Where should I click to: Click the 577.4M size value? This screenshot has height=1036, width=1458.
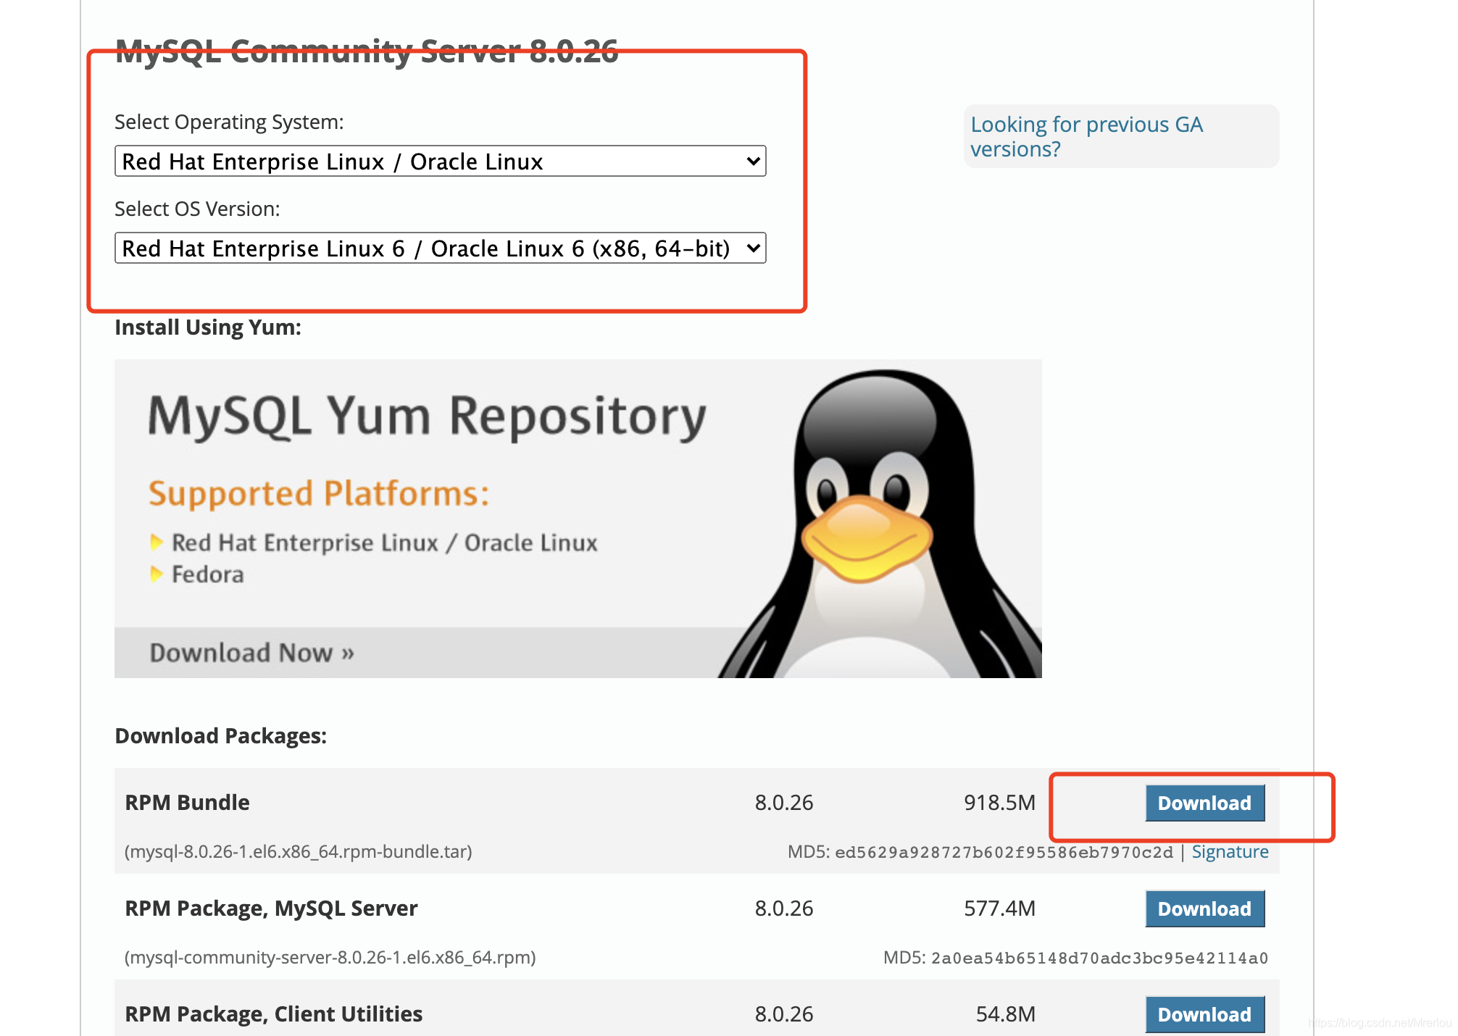(999, 908)
